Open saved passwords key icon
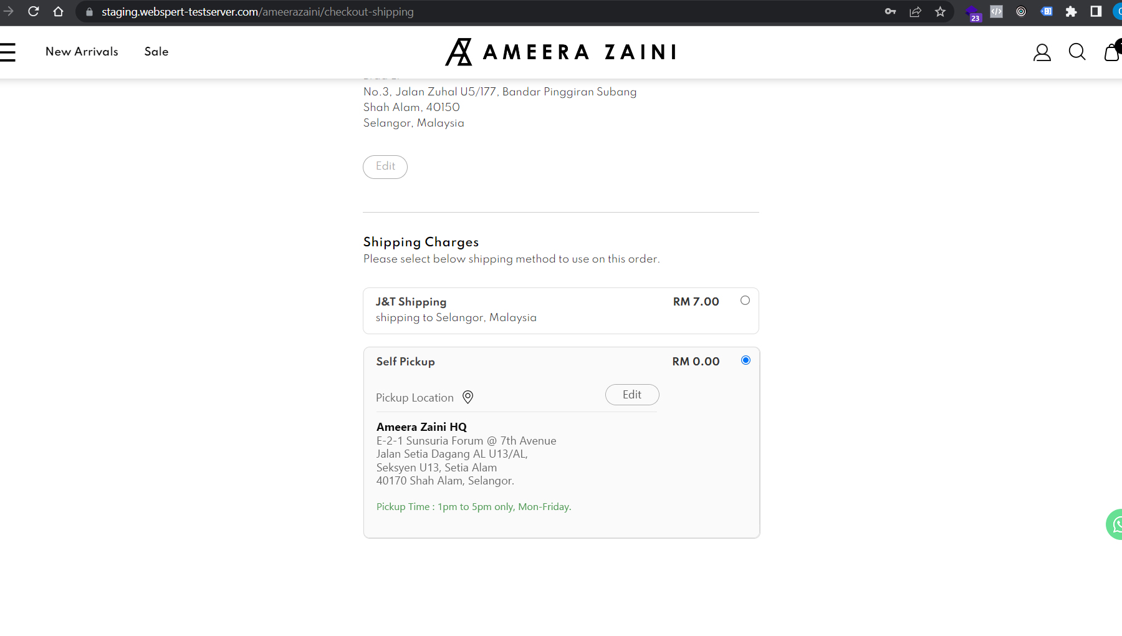The width and height of the screenshot is (1122, 636). point(890,11)
